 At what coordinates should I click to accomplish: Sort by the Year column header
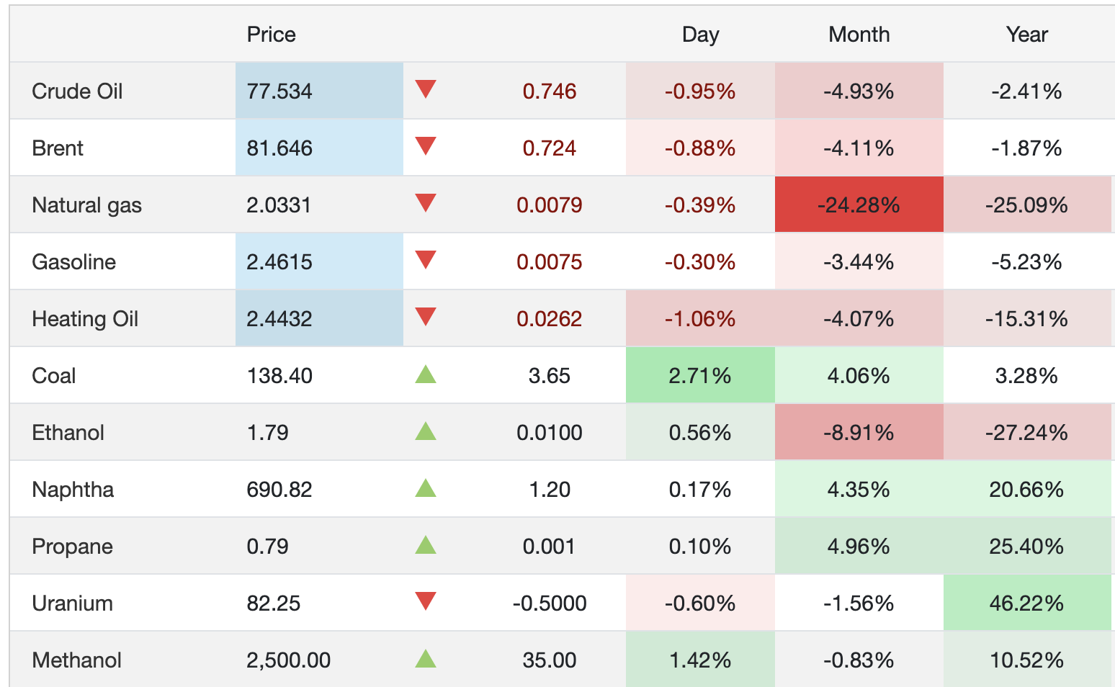1026,35
